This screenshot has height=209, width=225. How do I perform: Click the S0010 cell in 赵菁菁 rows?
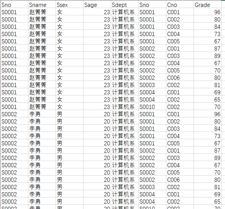tap(152, 107)
